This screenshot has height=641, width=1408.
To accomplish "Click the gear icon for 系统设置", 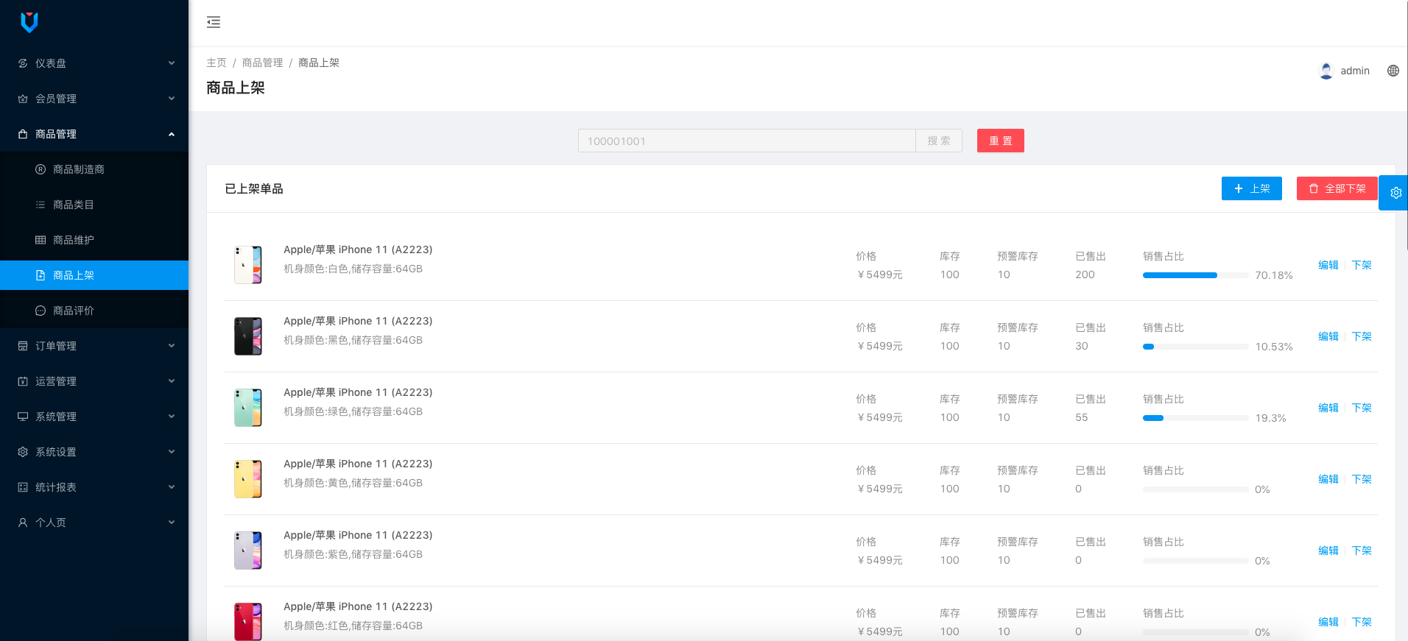I will click(23, 452).
